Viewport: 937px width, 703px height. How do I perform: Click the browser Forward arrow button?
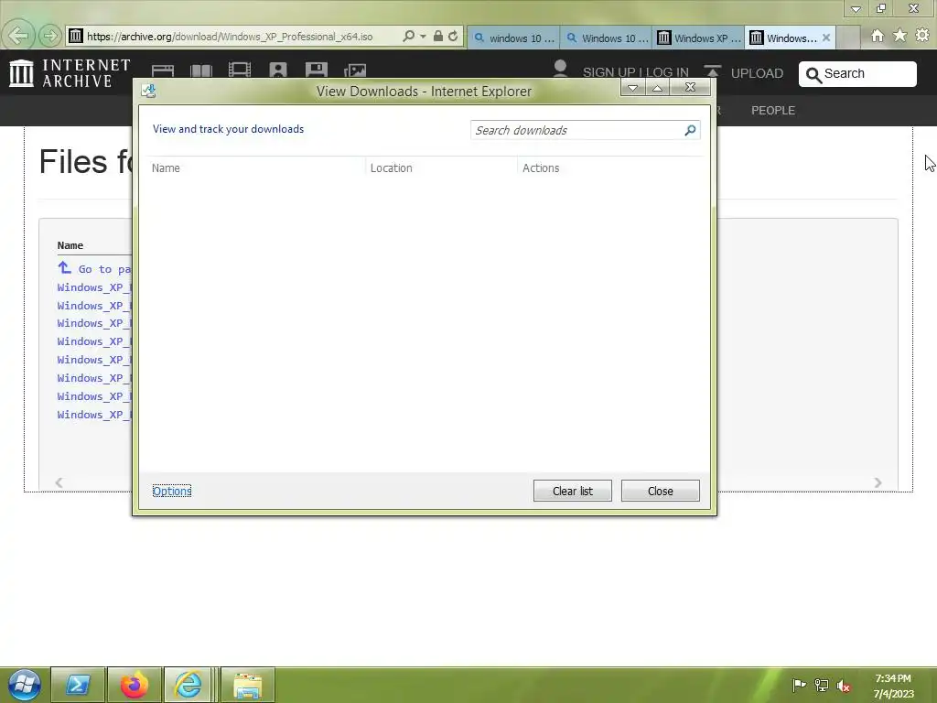pos(50,36)
